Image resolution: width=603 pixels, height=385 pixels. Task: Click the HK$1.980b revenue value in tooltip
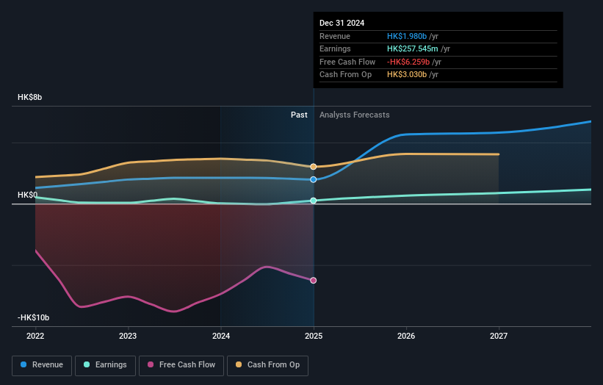tap(407, 36)
